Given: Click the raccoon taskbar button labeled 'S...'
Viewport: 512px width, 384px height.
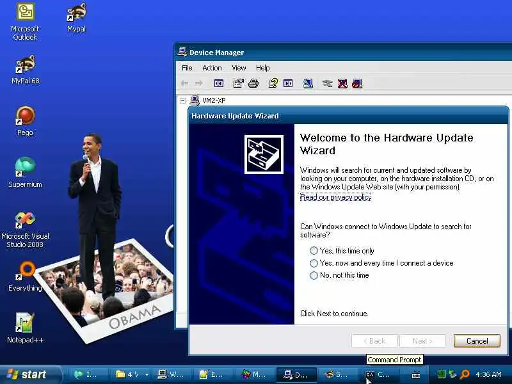Looking at the screenshot, I should 339,374.
